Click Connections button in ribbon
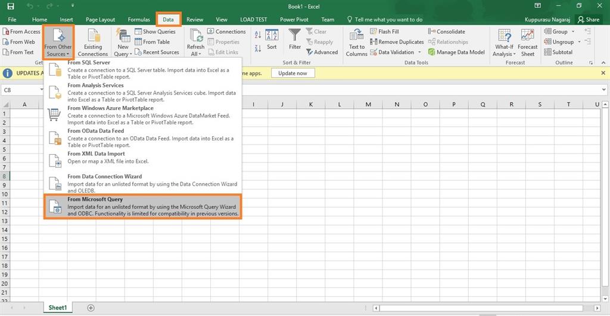This screenshot has width=610, height=316. point(226,32)
